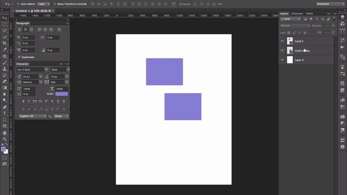Switch to the Paths tab
Screen dimensions: 347x195
310,14
